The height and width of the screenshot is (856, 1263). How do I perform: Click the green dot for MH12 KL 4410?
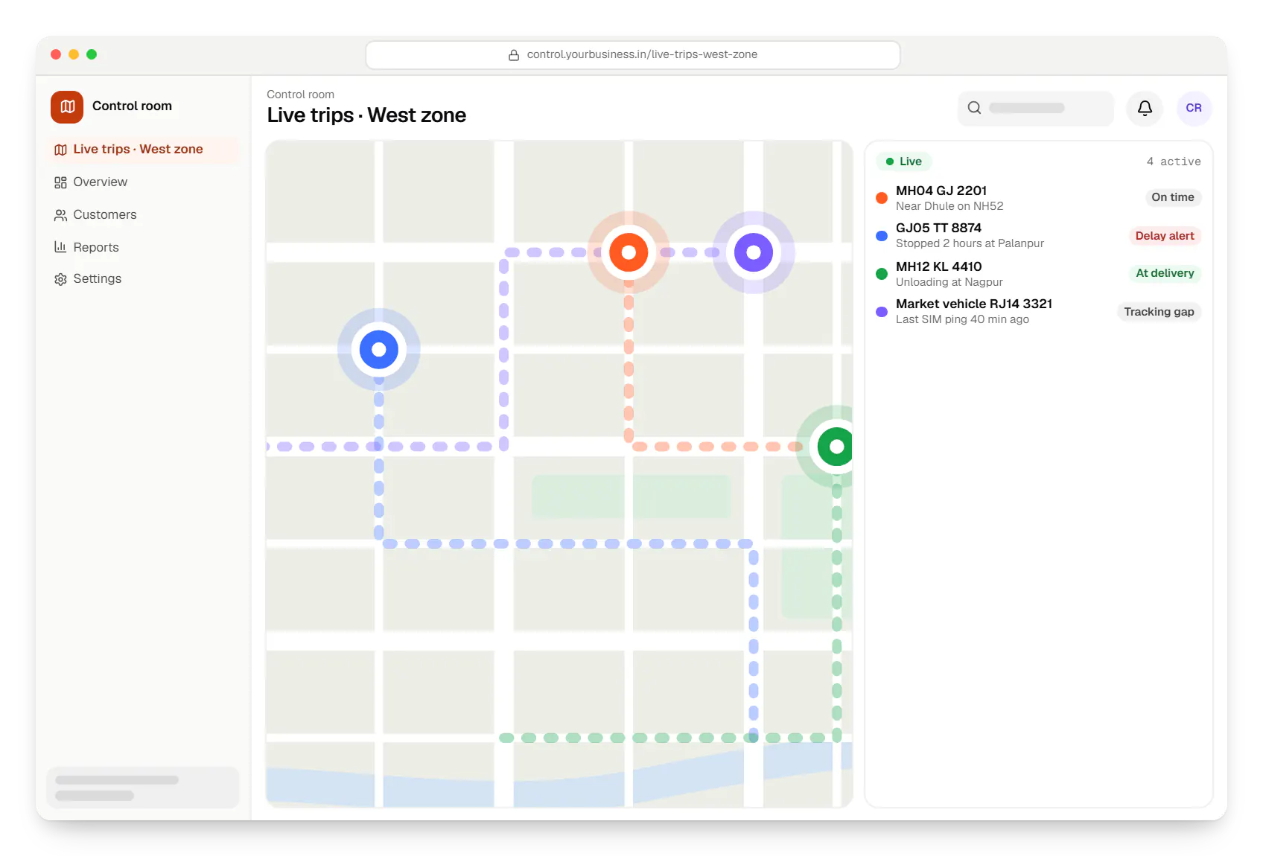[x=882, y=274]
